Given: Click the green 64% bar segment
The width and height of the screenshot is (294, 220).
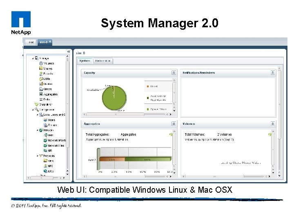Looking at the screenshot, I should coord(148,159).
